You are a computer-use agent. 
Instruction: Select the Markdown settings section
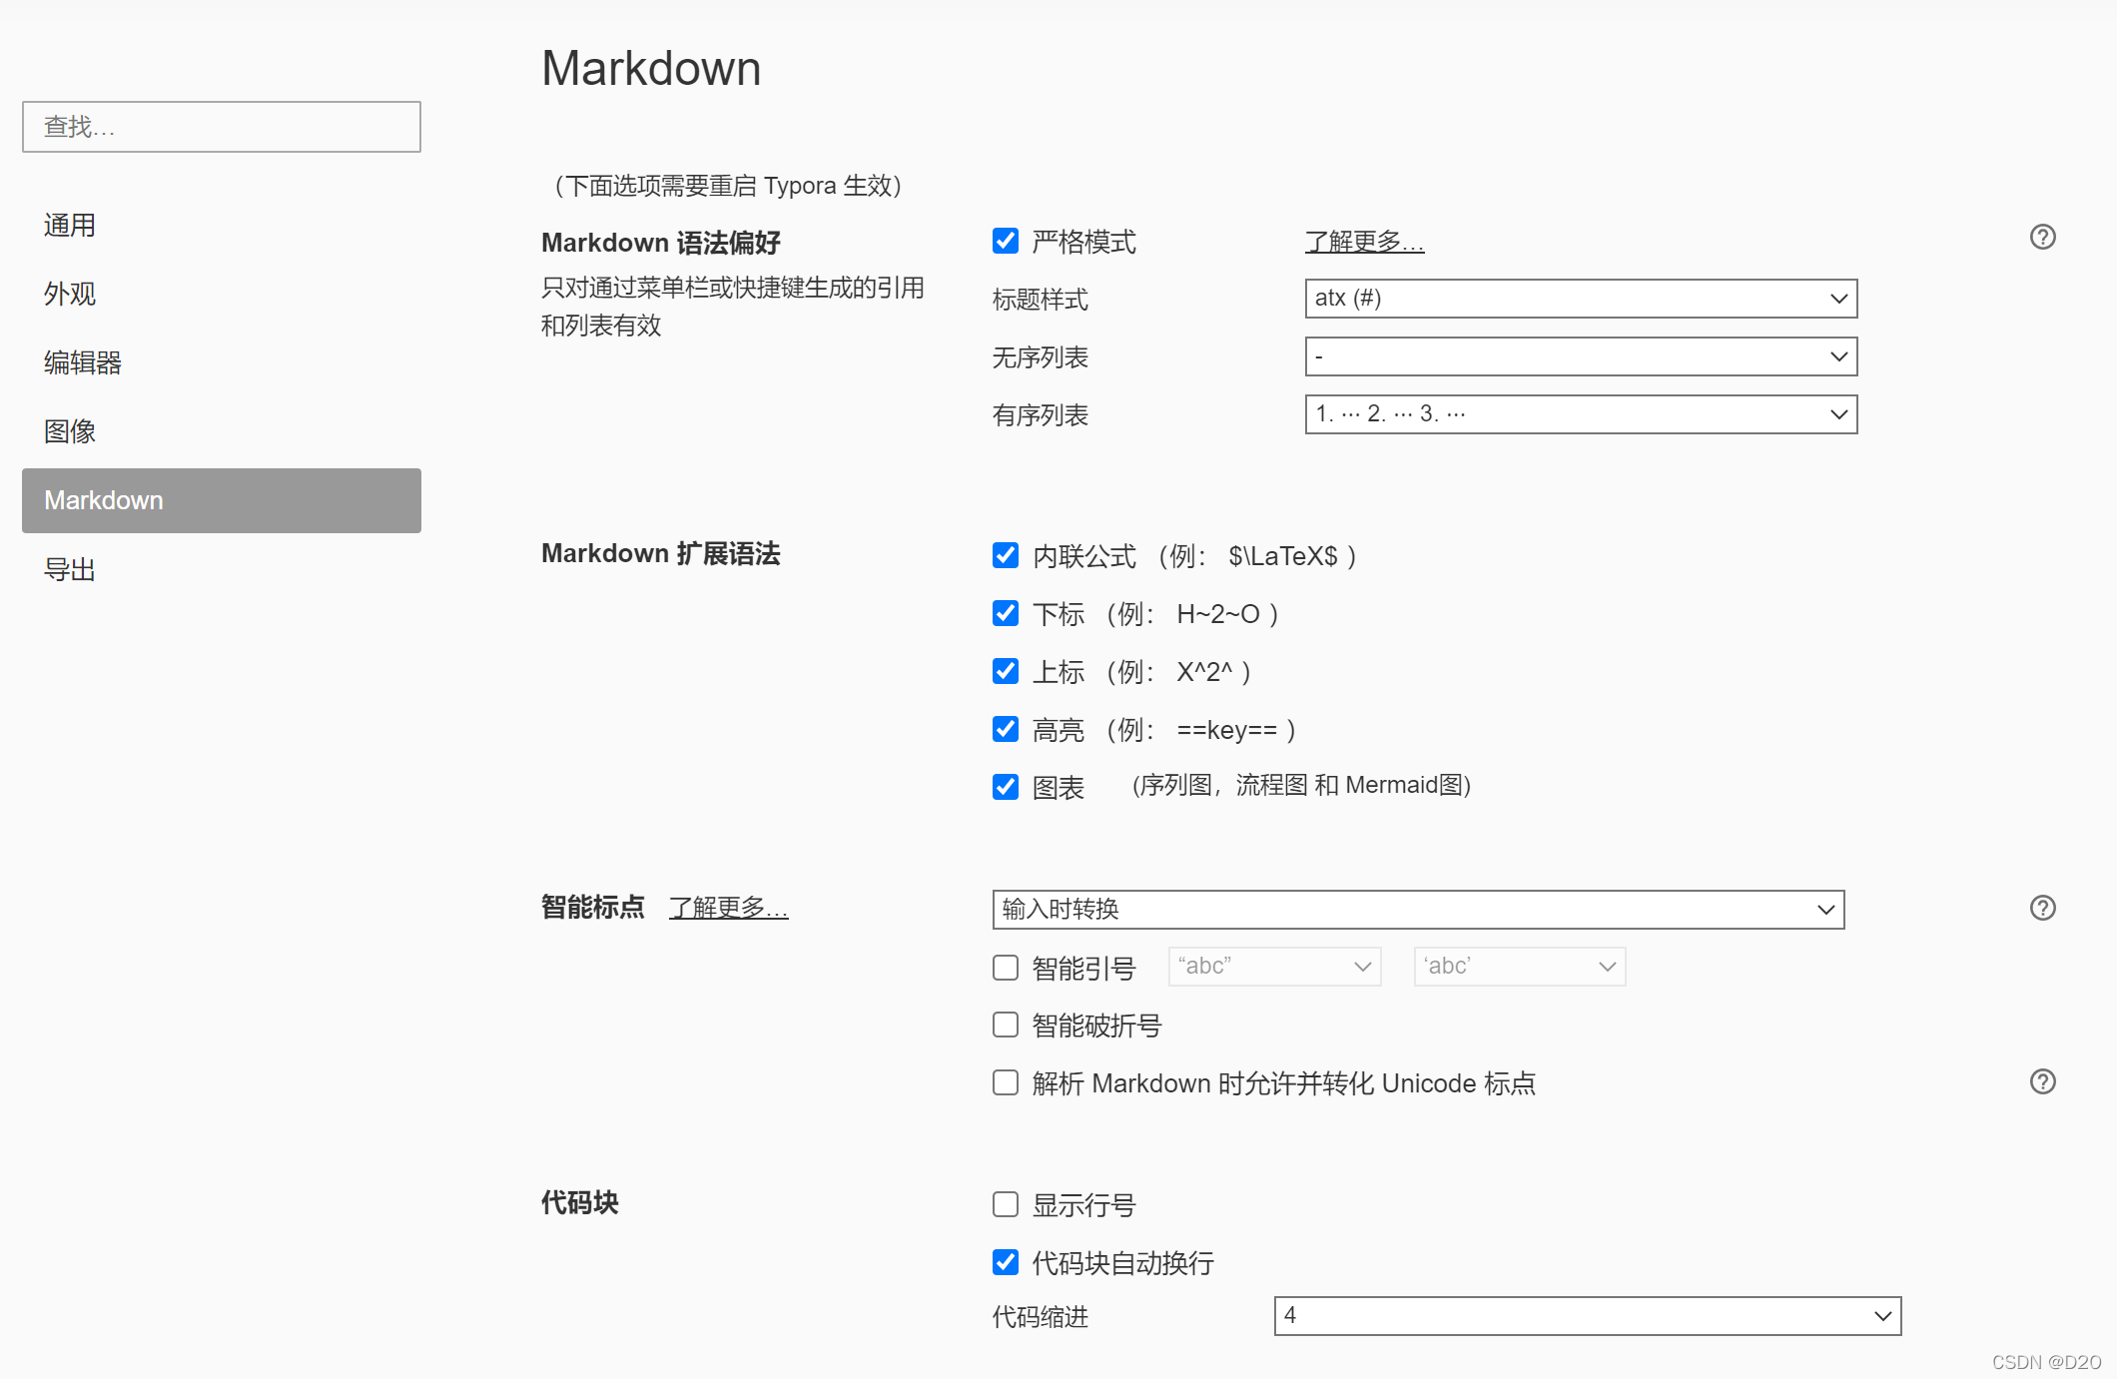pyautogui.click(x=222, y=500)
